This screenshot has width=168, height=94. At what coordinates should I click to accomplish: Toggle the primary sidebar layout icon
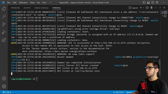(x=144, y=2)
